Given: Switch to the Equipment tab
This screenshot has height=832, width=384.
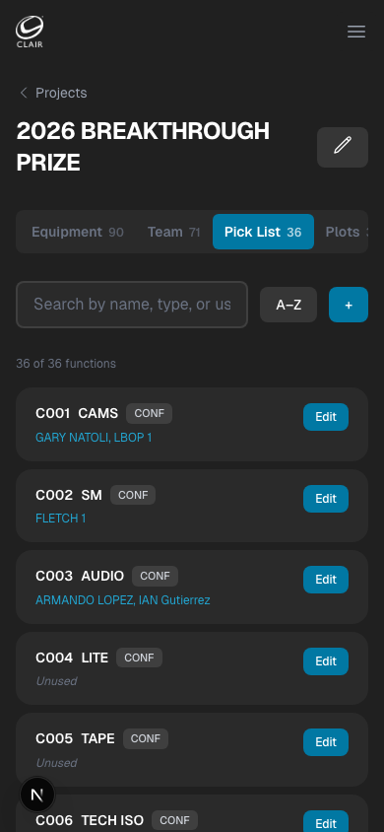Looking at the screenshot, I should tap(78, 232).
